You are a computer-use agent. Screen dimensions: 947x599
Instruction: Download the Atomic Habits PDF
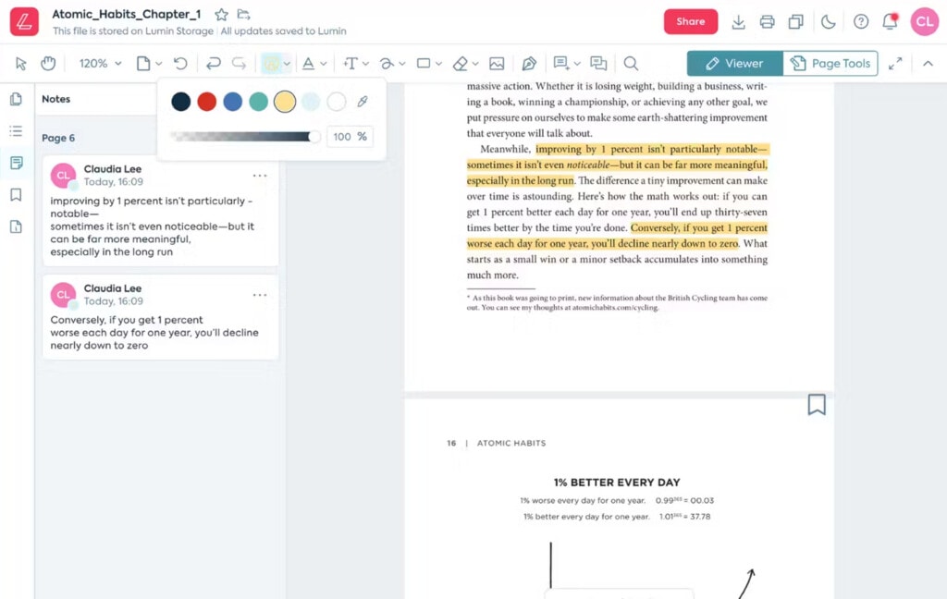coord(741,20)
